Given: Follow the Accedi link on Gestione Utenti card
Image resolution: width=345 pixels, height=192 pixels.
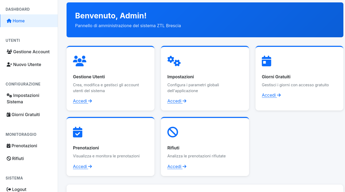Looking at the screenshot, I should (x=83, y=101).
